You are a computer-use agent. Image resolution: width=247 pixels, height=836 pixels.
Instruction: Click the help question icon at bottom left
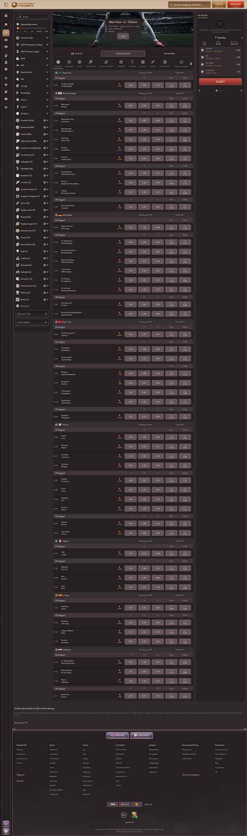[x=6, y=831]
